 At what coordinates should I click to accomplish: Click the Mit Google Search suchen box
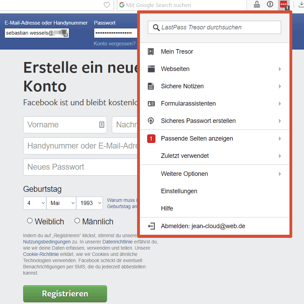(x=182, y=5)
